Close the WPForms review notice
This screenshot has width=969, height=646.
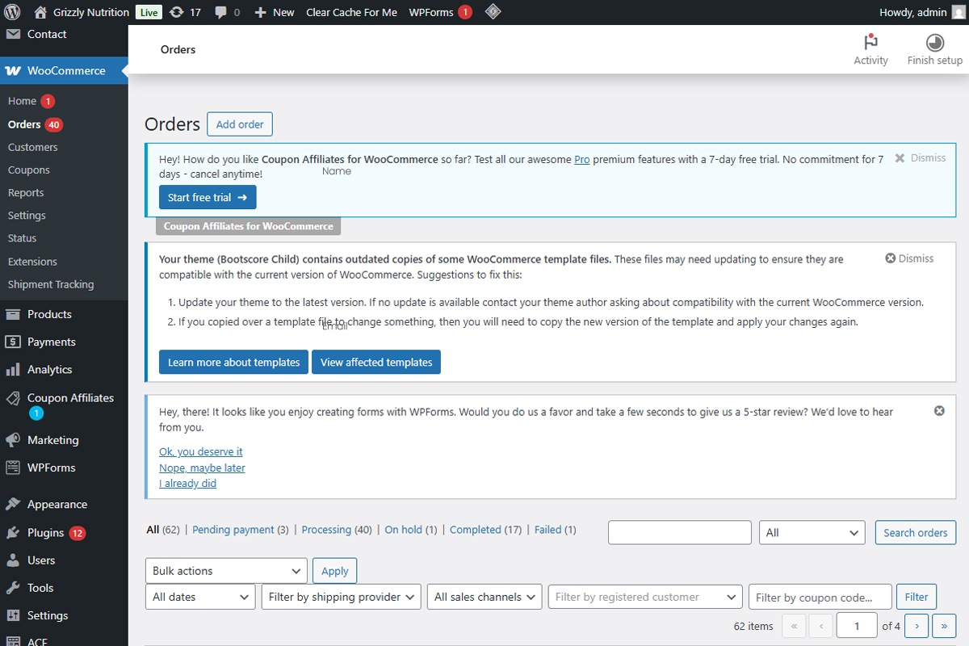point(939,411)
